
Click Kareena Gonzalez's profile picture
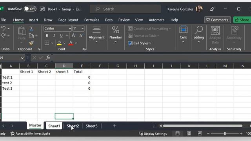(x=199, y=9)
